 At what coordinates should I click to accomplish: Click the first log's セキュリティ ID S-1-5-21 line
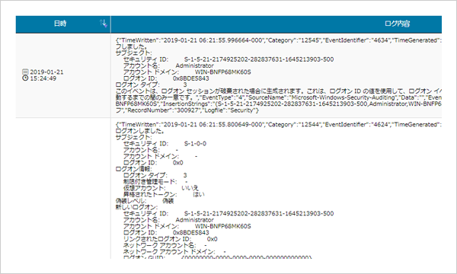point(228,59)
